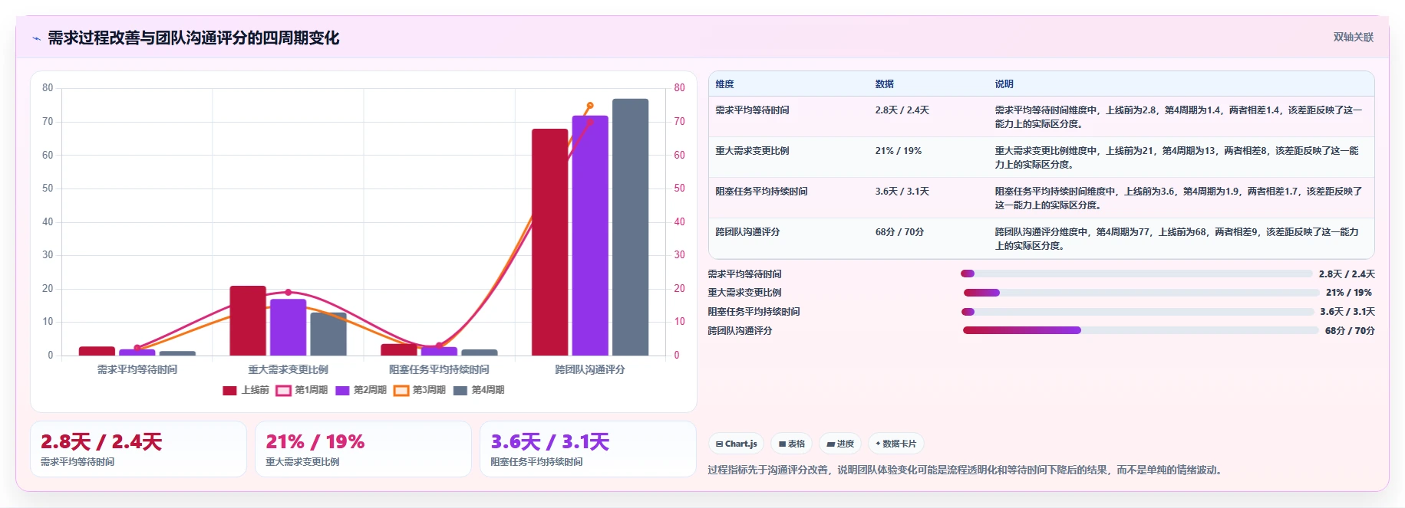Viewport: 1405px width, 508px height.
Task: Click the chart title 需求过程改善与团队沟通评分的四周期变化
Action: click(x=193, y=38)
